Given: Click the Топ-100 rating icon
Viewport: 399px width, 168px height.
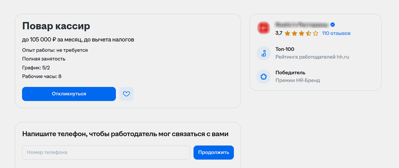Looking at the screenshot, I should (x=263, y=53).
